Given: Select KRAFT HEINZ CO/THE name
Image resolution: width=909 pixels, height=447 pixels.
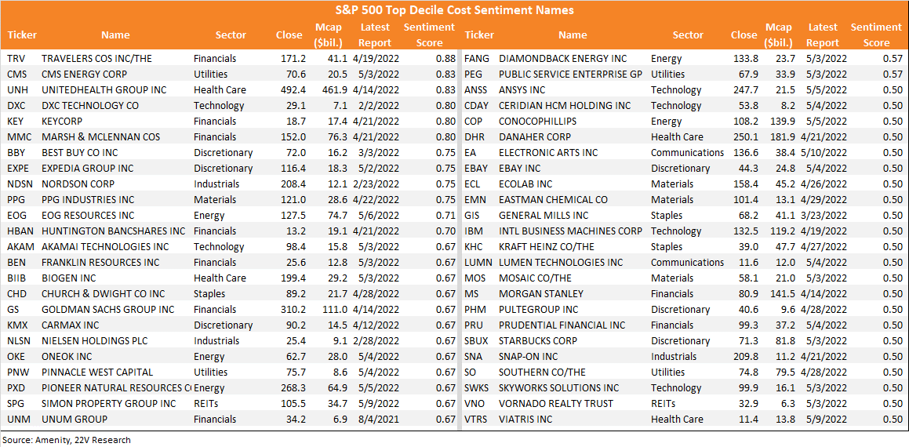Looking at the screenshot, I should 547,246.
